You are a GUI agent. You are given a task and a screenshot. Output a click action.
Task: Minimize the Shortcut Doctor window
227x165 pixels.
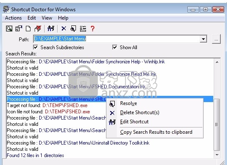[x=193, y=10]
